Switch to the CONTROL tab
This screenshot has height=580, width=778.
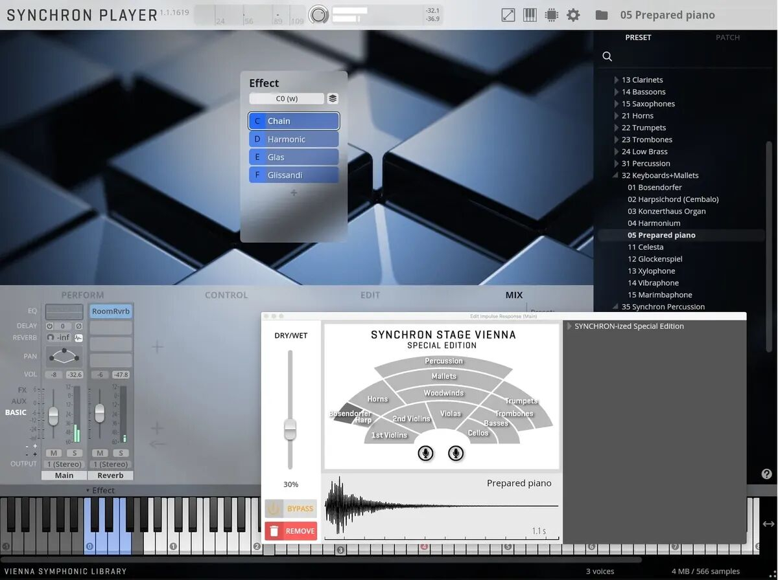pyautogui.click(x=226, y=295)
